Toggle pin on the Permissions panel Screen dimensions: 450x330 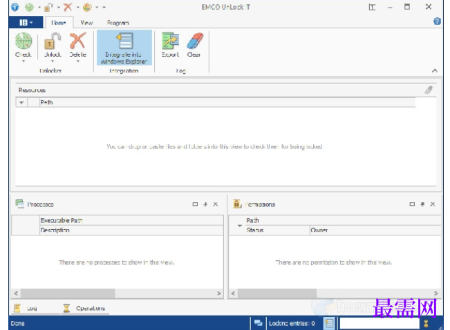tap(422, 204)
